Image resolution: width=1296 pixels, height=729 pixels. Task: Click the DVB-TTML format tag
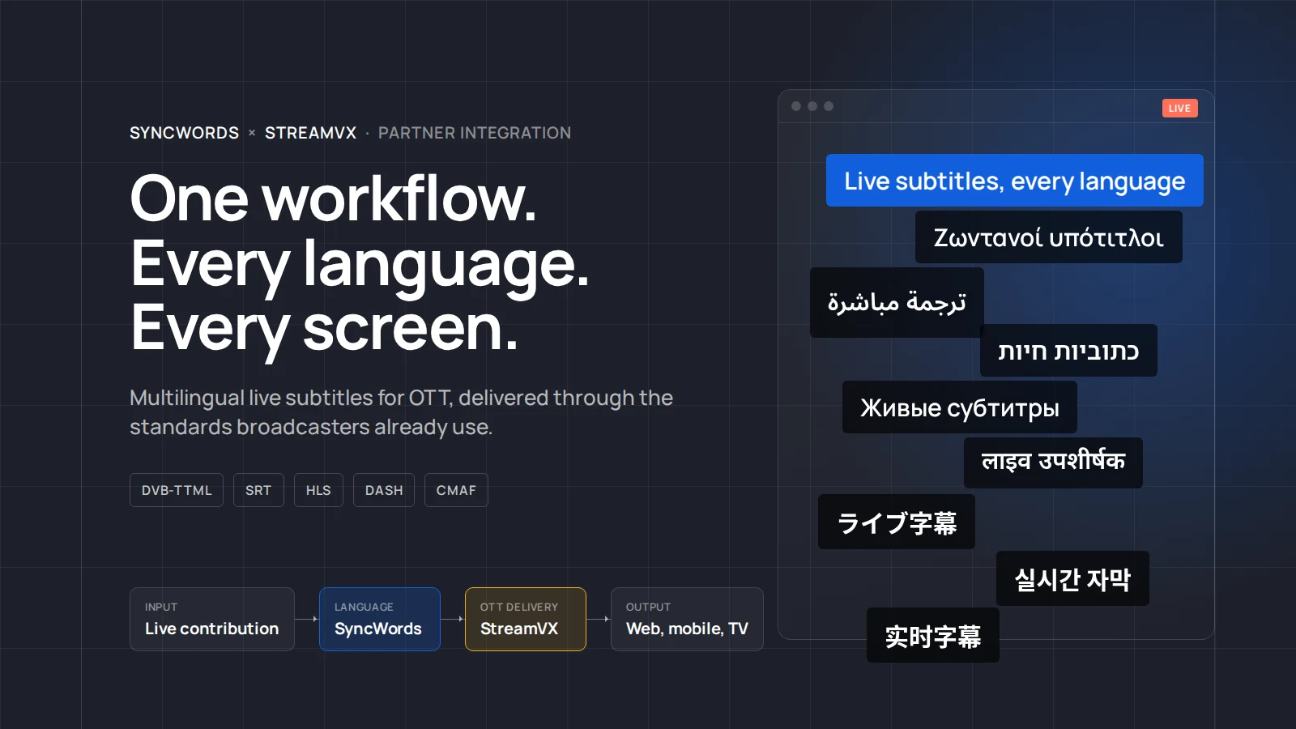pyautogui.click(x=177, y=490)
